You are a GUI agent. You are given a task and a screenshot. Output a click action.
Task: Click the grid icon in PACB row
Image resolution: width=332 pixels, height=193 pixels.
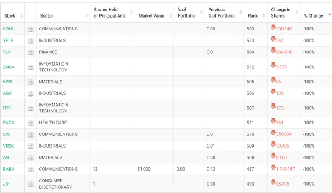[x=31, y=123]
